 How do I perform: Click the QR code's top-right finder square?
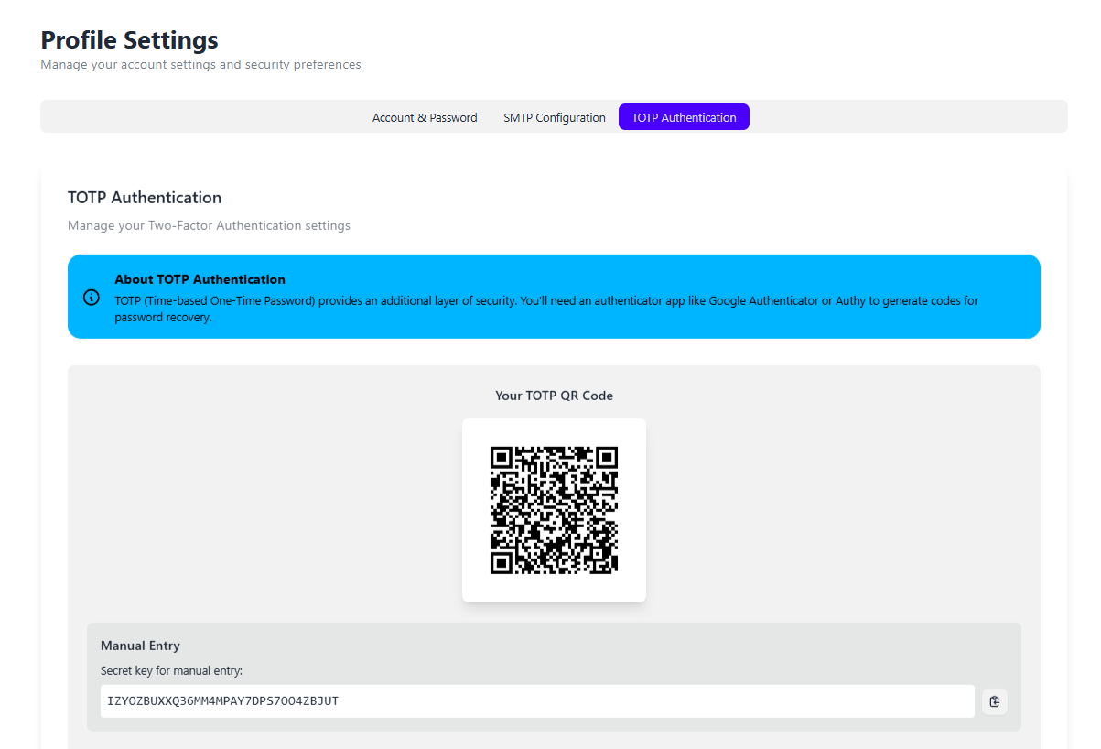click(607, 457)
